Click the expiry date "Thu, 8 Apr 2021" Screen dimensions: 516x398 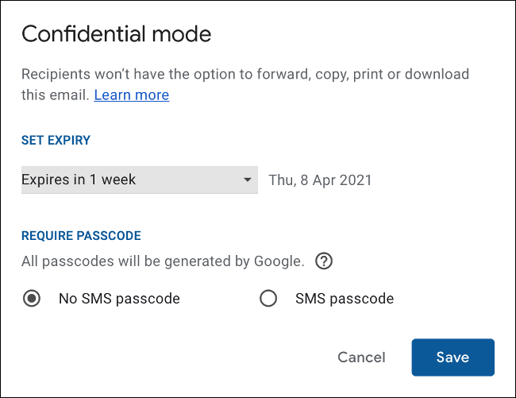tap(320, 180)
